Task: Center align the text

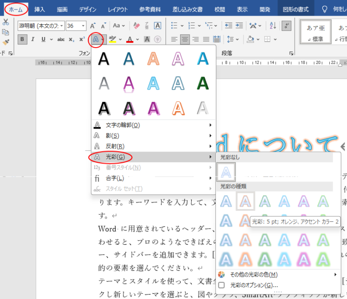Action: coord(185,40)
